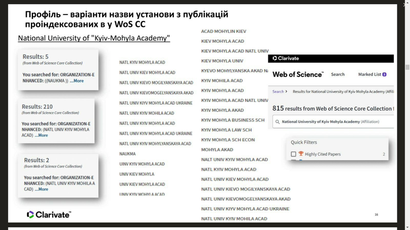This screenshot has width=410, height=230.
Task: Open the Search menu item
Action: pyautogui.click(x=337, y=74)
